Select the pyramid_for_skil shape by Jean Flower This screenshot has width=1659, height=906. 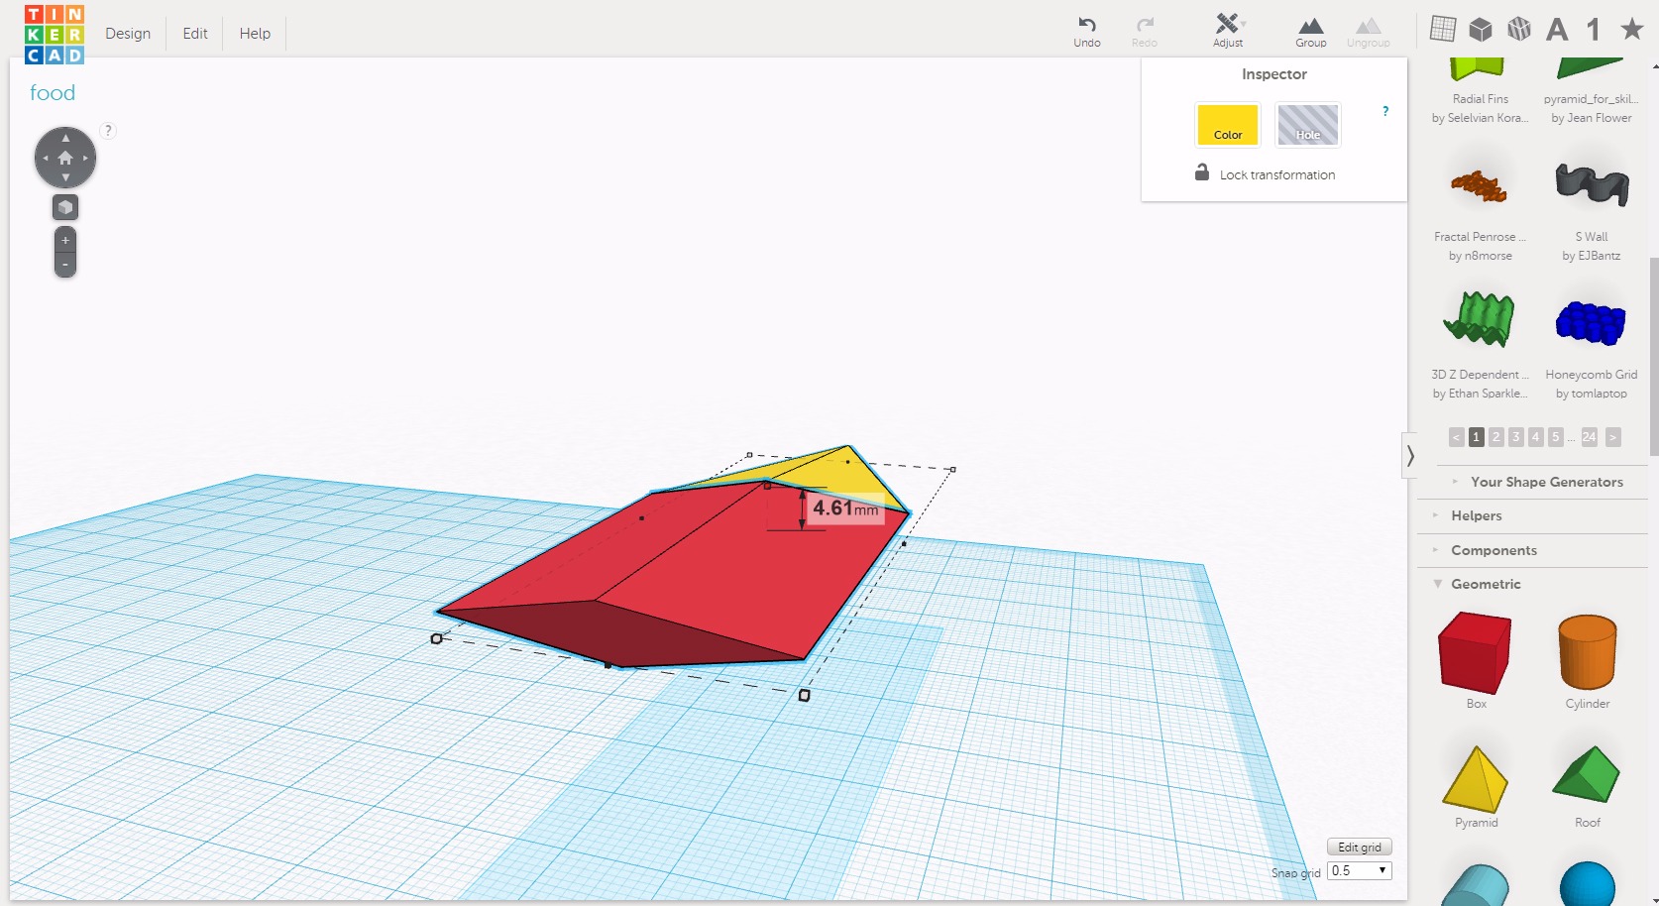pyautogui.click(x=1591, y=91)
